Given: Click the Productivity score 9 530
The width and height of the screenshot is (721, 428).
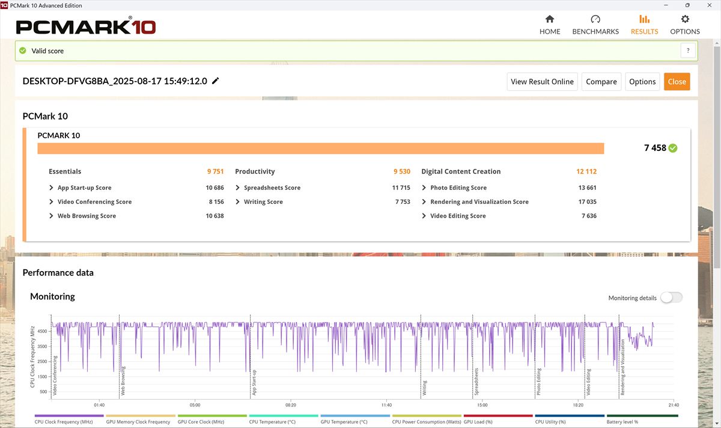Looking at the screenshot, I should [402, 171].
